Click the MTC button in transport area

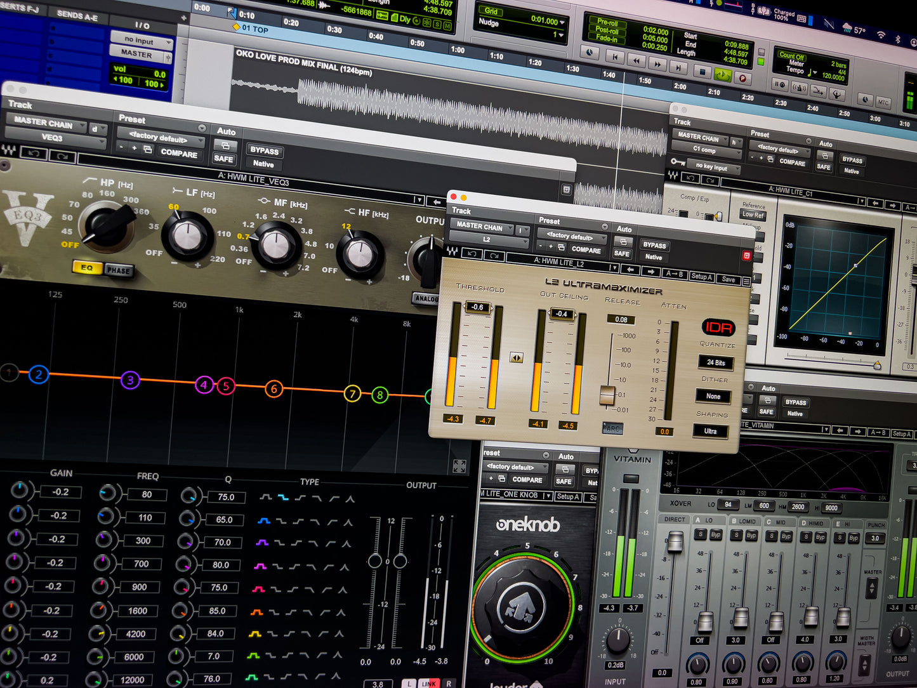coord(883,102)
